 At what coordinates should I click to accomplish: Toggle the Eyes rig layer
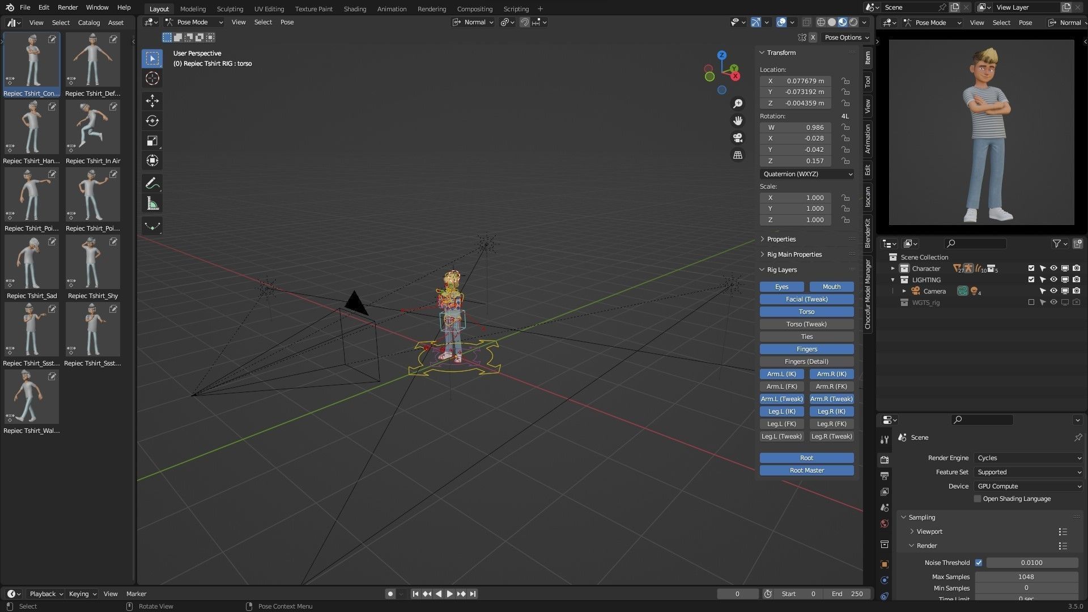pos(781,287)
